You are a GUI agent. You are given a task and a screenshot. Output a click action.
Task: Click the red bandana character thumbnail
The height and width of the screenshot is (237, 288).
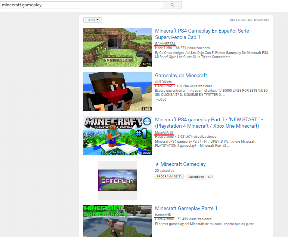coord(117,91)
